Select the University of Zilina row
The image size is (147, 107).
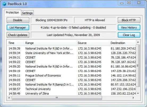(71, 93)
